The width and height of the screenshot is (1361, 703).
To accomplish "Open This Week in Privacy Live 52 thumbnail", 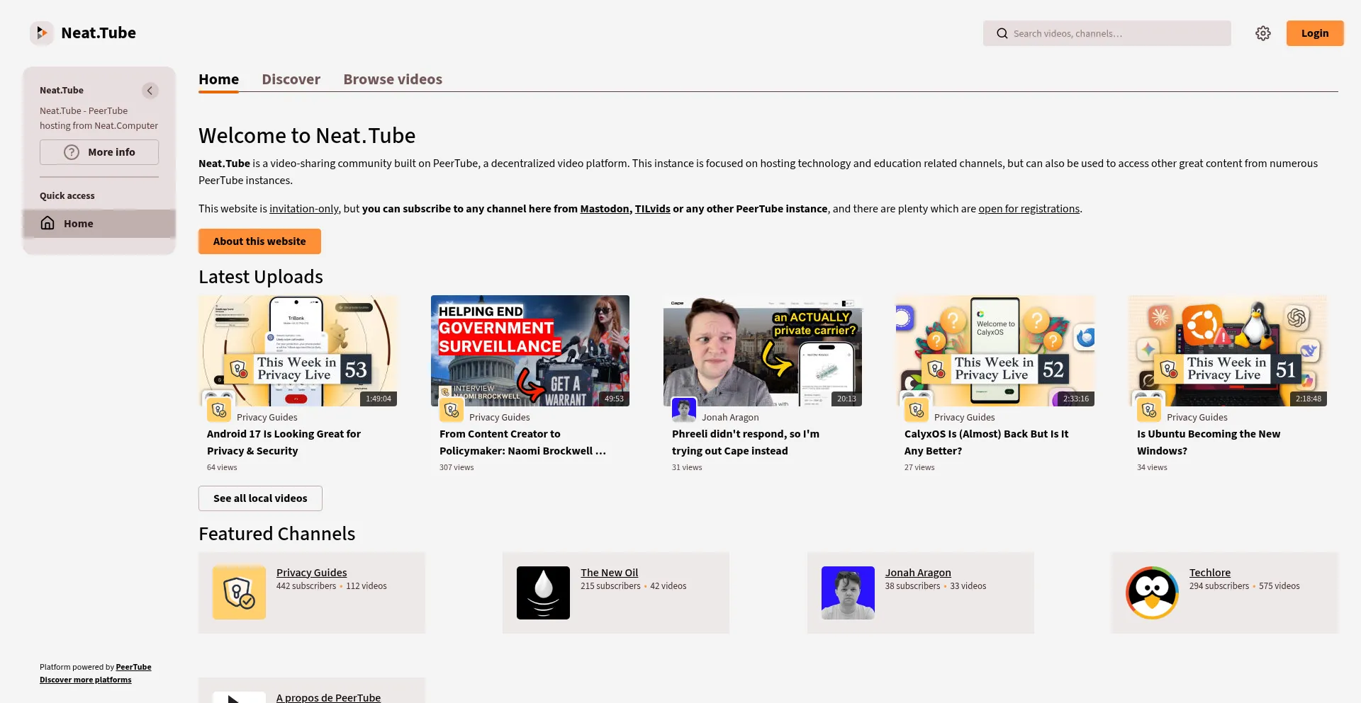I will [995, 350].
